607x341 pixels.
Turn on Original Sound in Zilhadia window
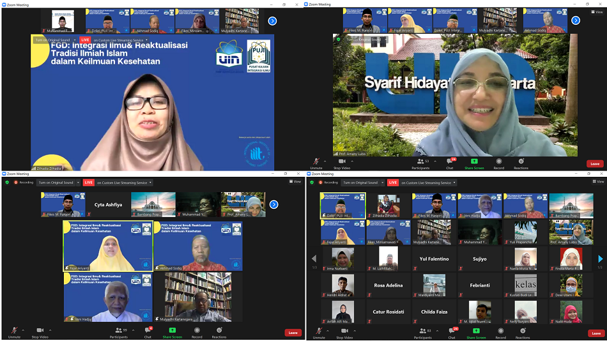(x=52, y=40)
